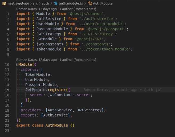Image resolution: width=175 pixels, height=137 pixels.
Task: Click jwtConstants on the secret line
Action: point(61,95)
